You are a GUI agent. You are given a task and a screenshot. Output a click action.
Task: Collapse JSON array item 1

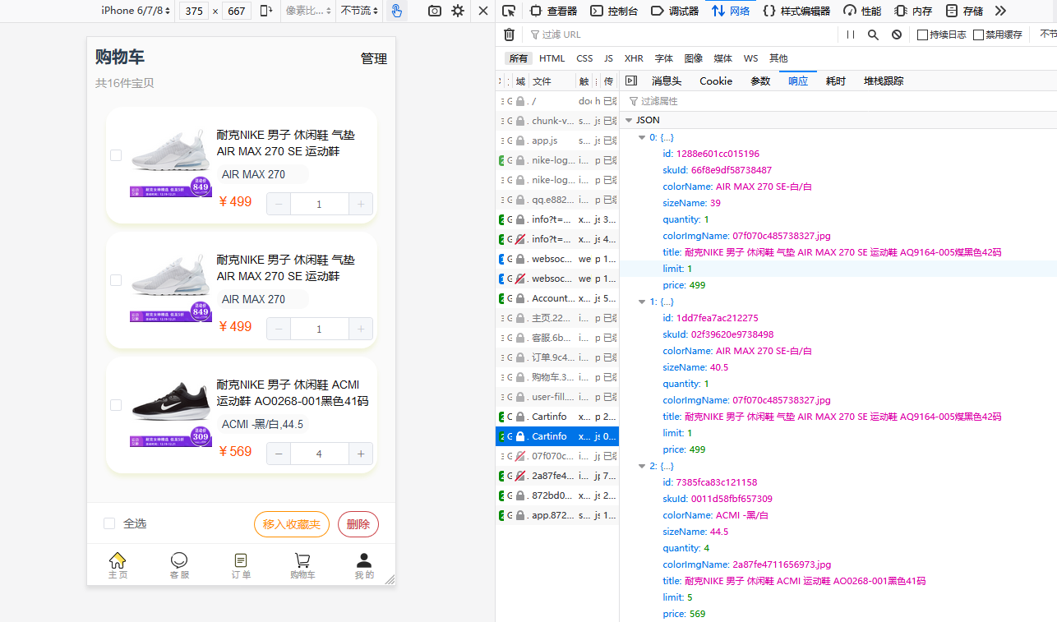coord(642,302)
